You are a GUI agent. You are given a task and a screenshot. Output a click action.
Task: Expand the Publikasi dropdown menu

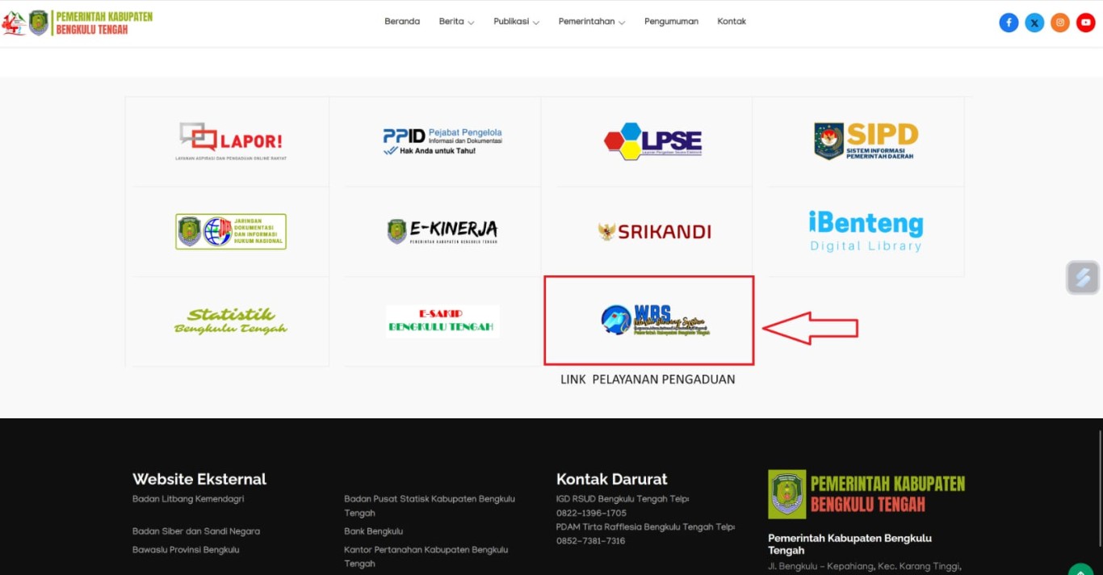click(516, 22)
